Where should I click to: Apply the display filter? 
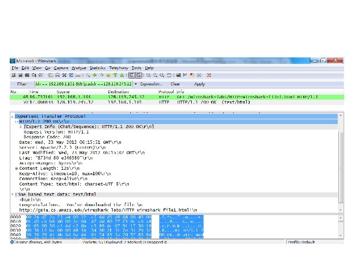(199, 84)
